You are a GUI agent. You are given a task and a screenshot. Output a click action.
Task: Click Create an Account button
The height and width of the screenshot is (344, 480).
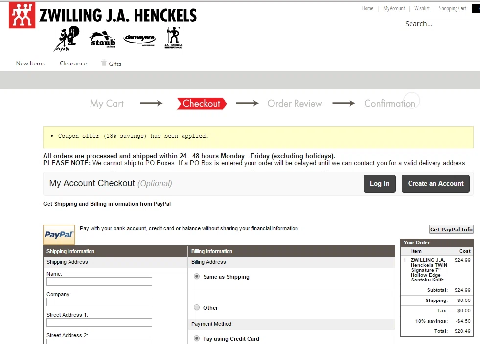435,183
